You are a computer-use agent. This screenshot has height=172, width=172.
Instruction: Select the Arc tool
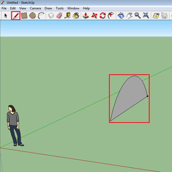click(41, 15)
